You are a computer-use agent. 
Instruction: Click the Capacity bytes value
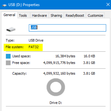click(x=59, y=73)
